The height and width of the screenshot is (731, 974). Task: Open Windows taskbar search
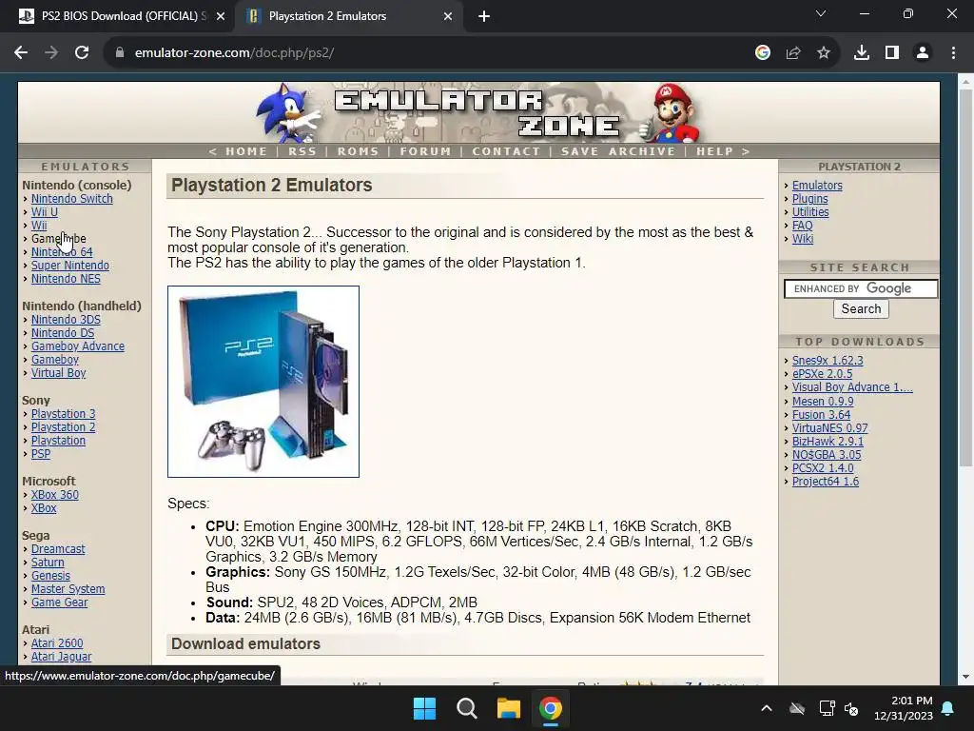(x=466, y=708)
